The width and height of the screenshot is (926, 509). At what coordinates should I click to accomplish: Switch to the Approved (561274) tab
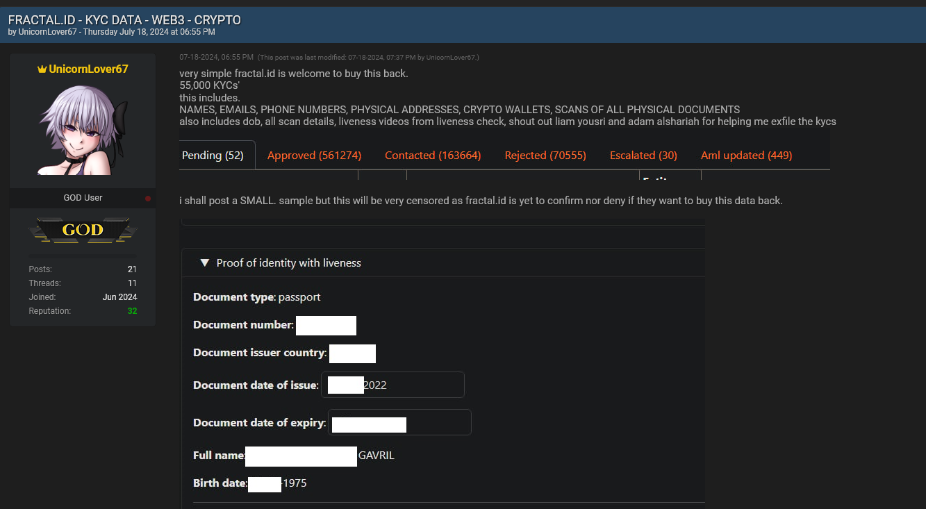[314, 155]
